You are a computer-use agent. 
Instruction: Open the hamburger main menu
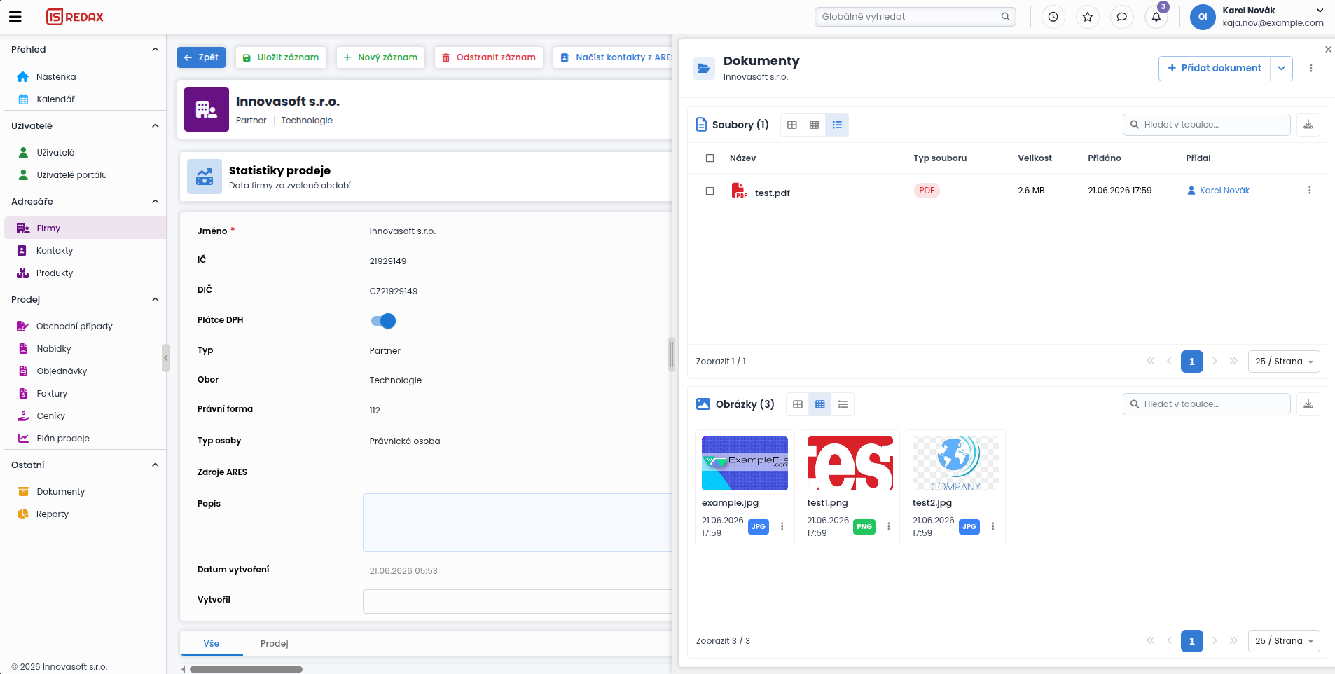pyautogui.click(x=15, y=16)
